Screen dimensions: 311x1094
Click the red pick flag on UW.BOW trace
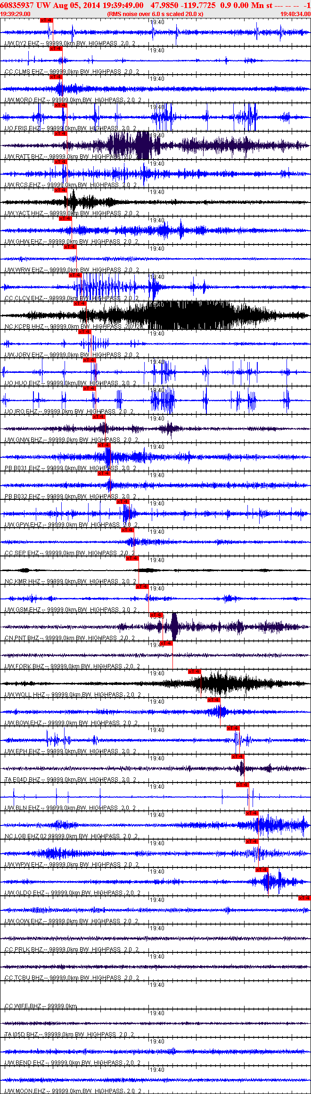[x=213, y=700]
